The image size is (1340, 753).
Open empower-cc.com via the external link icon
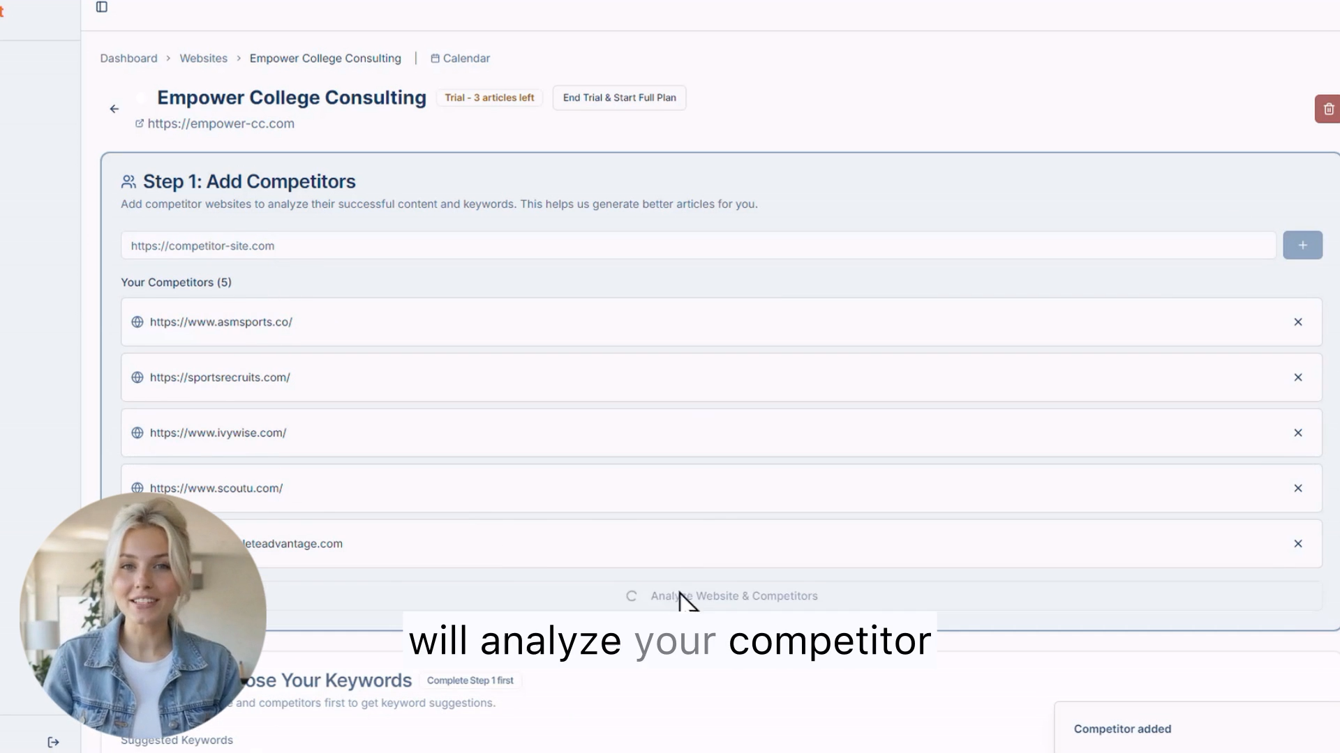point(139,123)
